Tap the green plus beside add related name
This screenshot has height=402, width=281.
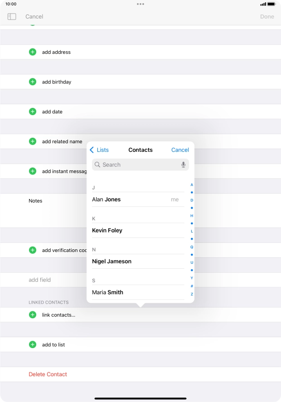point(33,141)
